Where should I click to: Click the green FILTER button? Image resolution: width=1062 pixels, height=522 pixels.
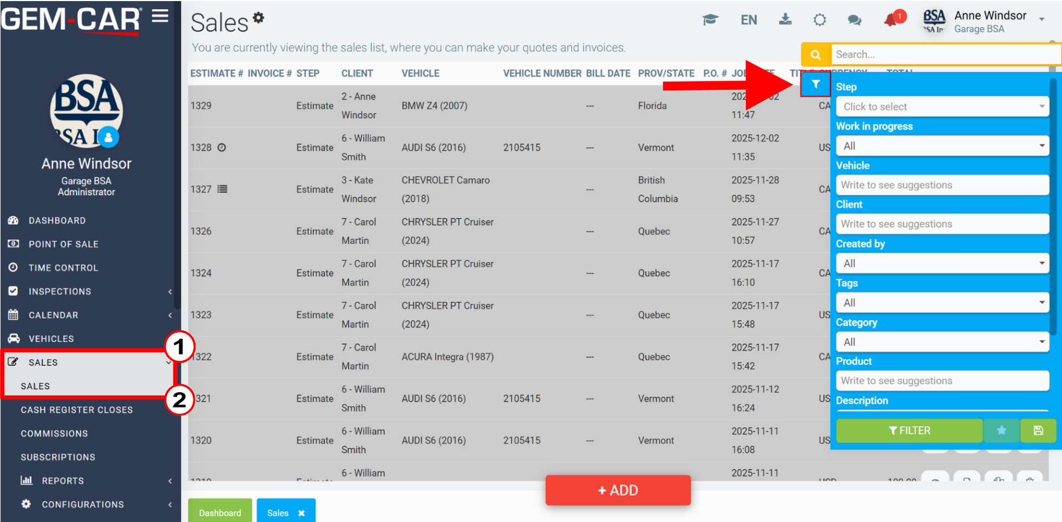point(909,430)
